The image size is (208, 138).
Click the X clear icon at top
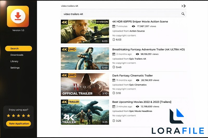coord(182,6)
